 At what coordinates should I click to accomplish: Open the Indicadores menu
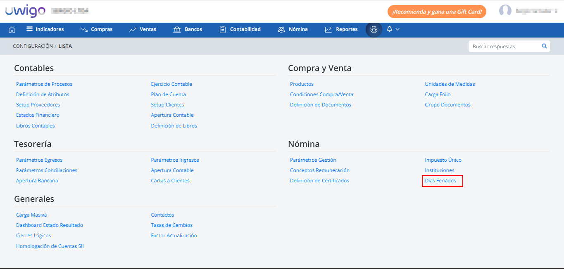tap(45, 29)
